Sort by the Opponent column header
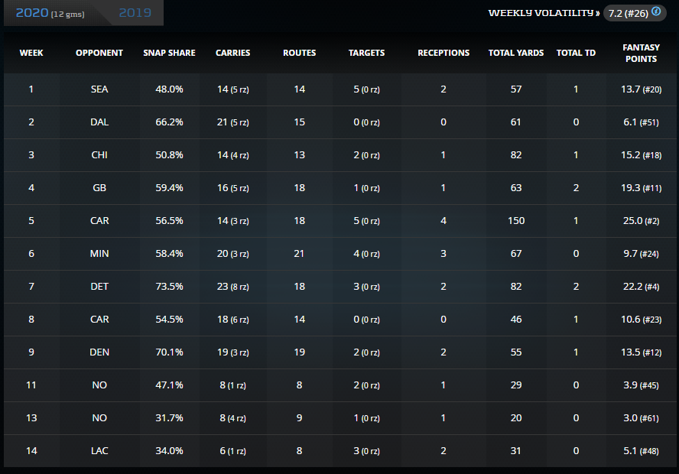This screenshot has height=474, width=679. (99, 53)
